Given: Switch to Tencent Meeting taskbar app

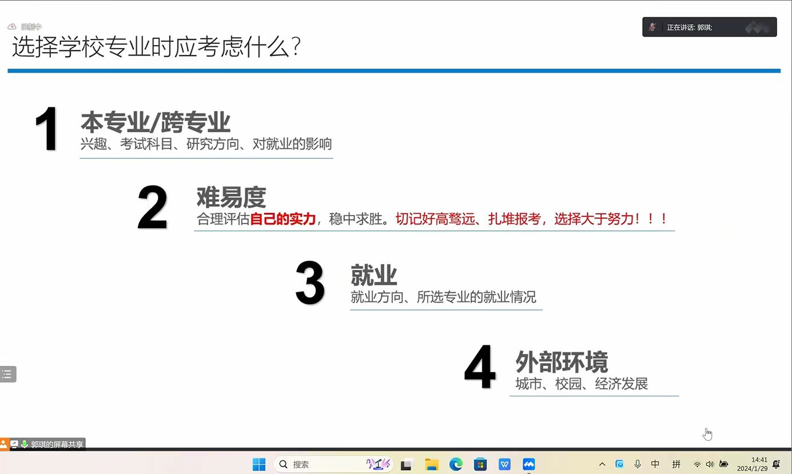Looking at the screenshot, I should tap(529, 464).
